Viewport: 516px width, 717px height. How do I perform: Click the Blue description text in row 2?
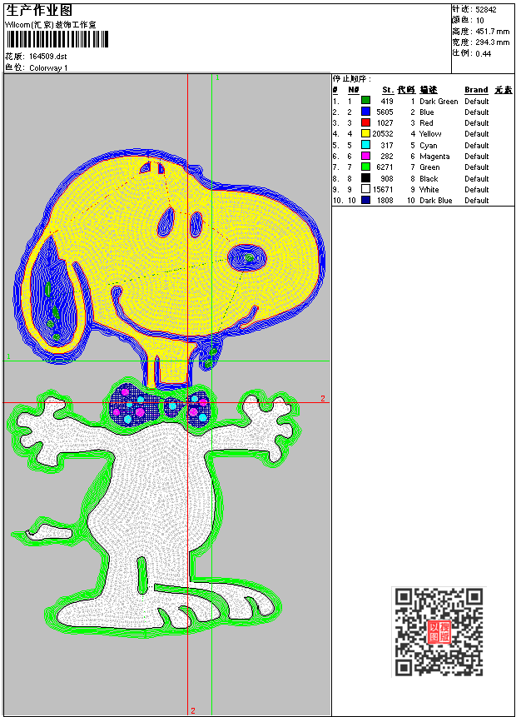point(427,112)
